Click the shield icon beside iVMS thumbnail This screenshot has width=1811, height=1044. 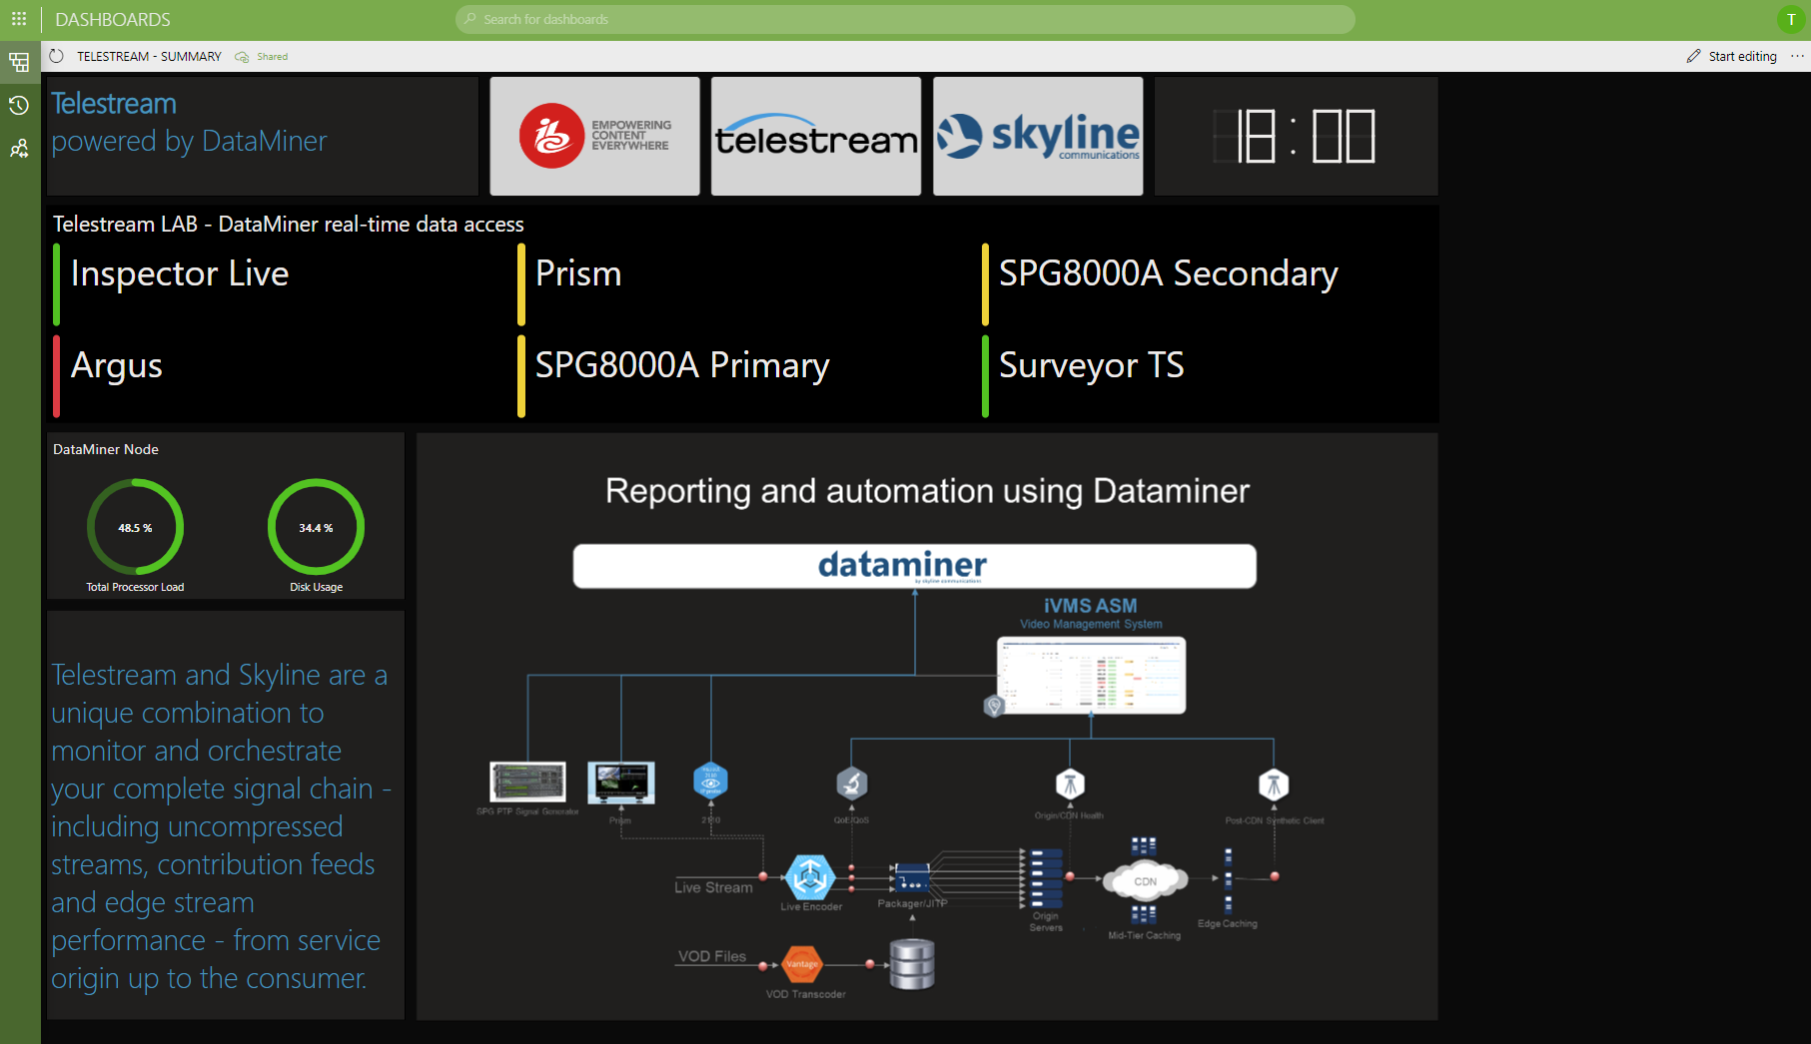click(993, 706)
